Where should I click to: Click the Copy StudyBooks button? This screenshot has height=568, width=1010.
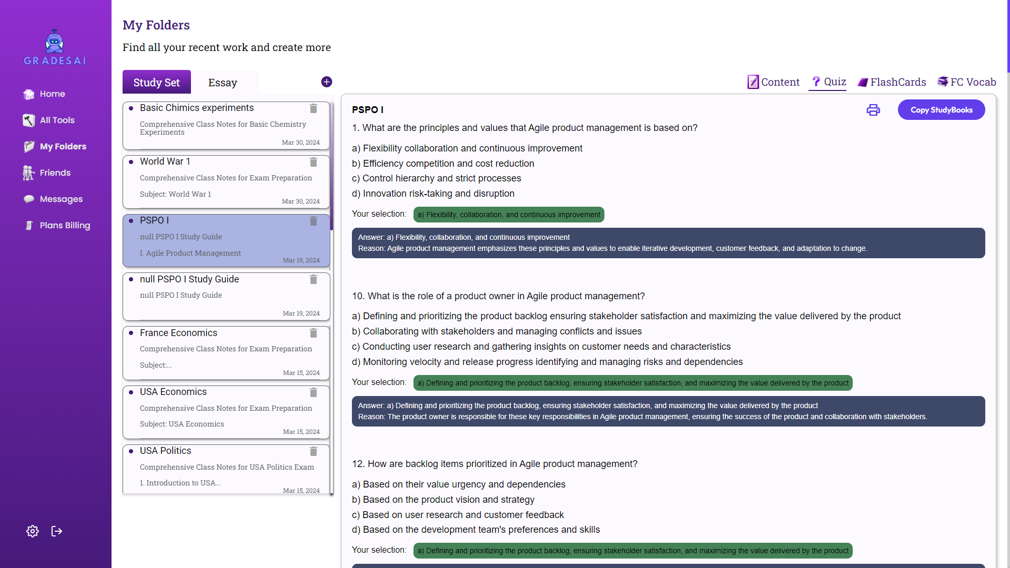point(941,109)
